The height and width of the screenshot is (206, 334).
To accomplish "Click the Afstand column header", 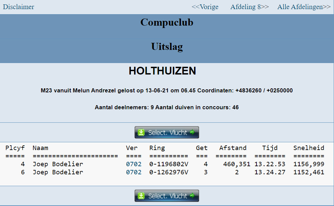I will (x=233, y=148).
